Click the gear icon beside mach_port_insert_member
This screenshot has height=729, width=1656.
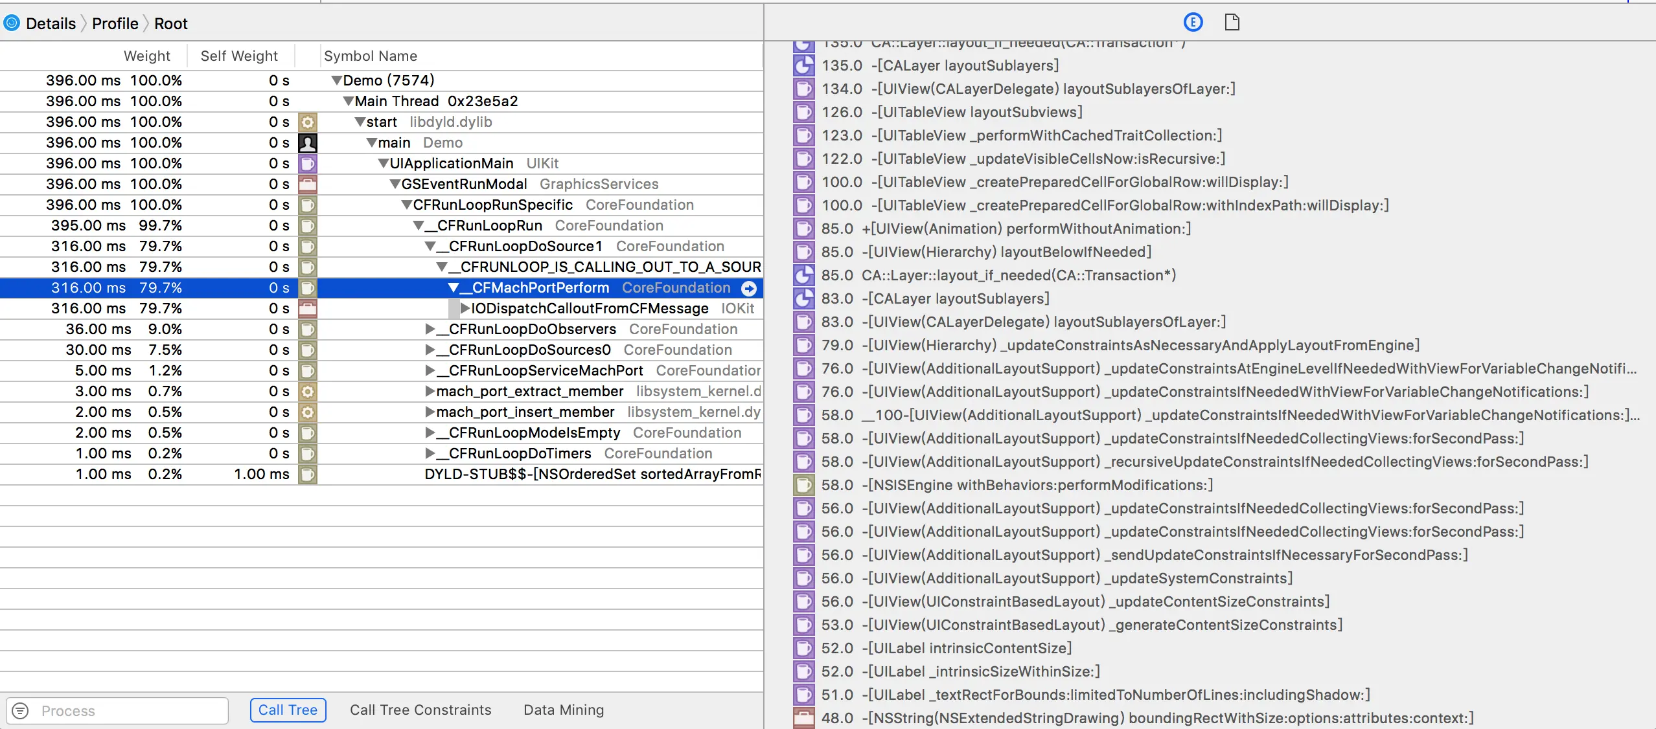click(308, 412)
